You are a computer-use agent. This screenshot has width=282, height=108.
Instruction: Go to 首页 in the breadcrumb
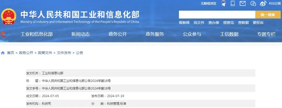pos(11,53)
